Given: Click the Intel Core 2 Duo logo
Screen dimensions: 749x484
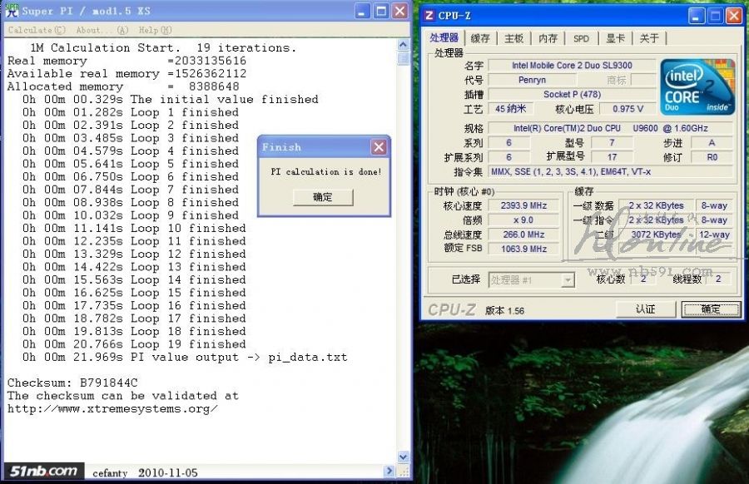Looking at the screenshot, I should tap(697, 86).
